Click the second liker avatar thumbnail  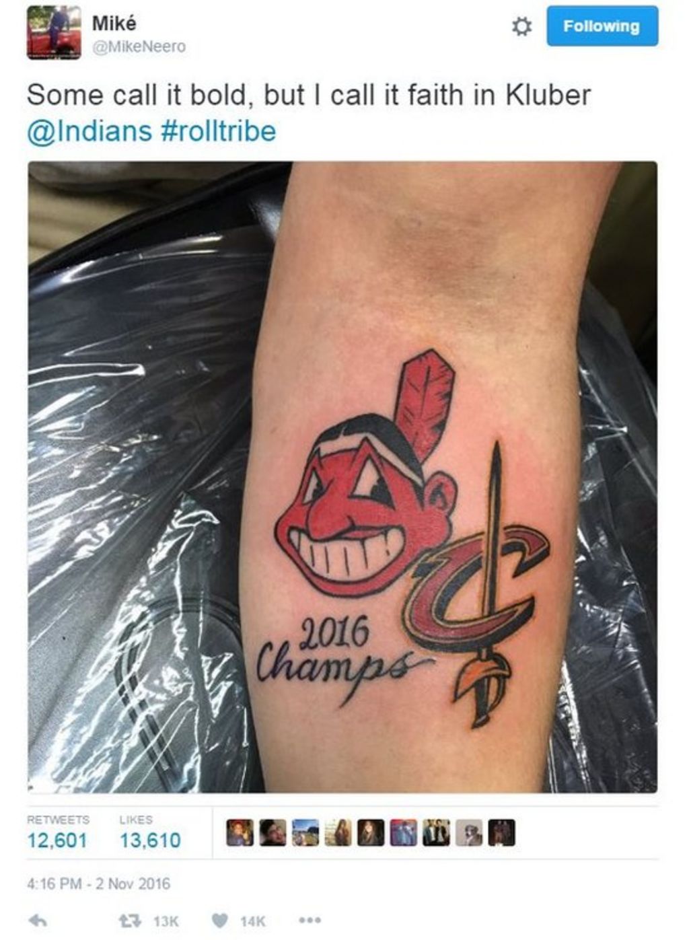click(273, 832)
